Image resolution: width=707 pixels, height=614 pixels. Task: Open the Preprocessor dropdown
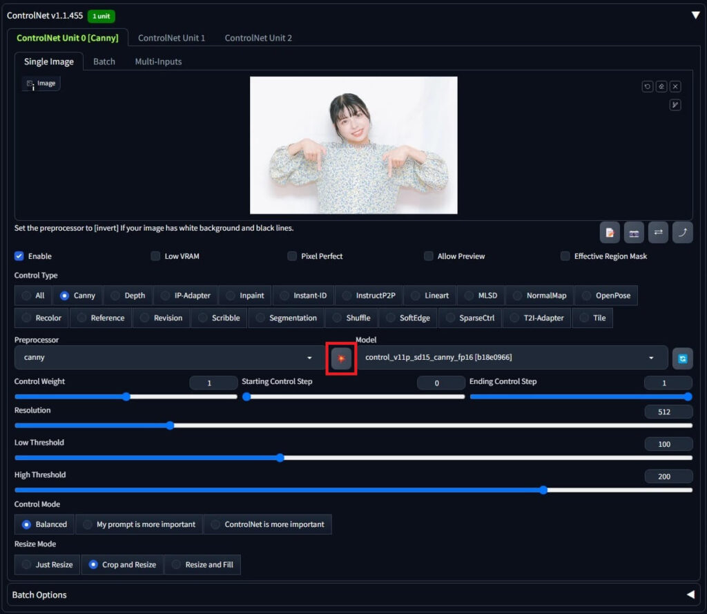[164, 358]
